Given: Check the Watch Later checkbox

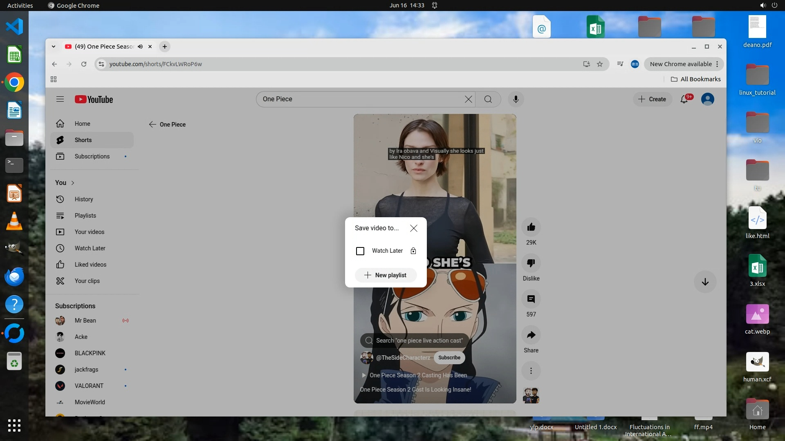Looking at the screenshot, I should click(360, 251).
